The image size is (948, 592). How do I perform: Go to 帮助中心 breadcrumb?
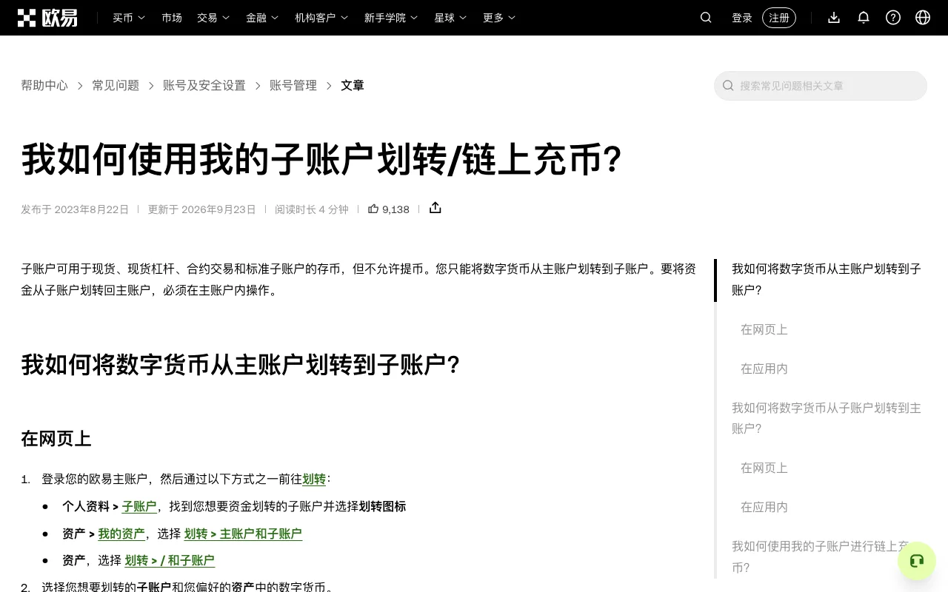44,86
